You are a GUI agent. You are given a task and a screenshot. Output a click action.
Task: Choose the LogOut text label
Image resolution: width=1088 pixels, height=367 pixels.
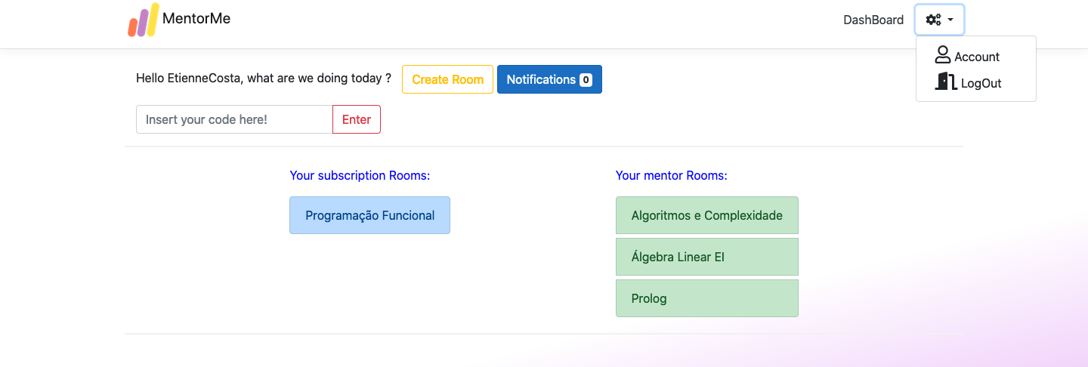point(981,83)
